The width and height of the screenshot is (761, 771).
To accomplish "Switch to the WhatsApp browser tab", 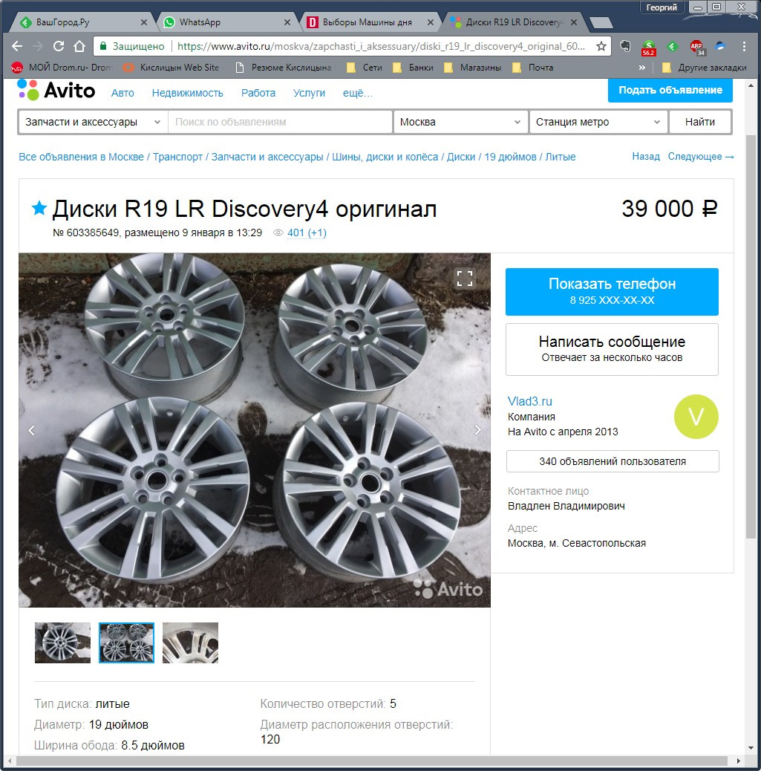I will (x=223, y=22).
